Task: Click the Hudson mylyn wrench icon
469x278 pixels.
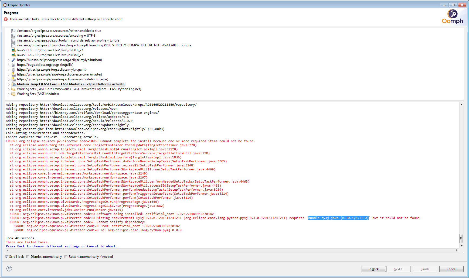Action: click(x=13, y=60)
